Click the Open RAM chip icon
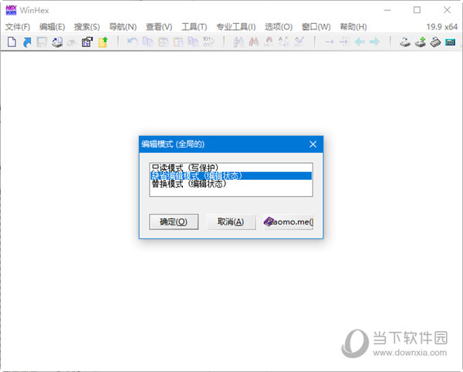 click(435, 42)
